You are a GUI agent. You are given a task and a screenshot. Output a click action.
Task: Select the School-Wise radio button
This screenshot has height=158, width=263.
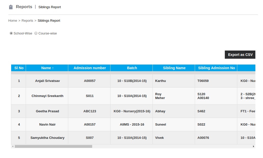point(11,33)
